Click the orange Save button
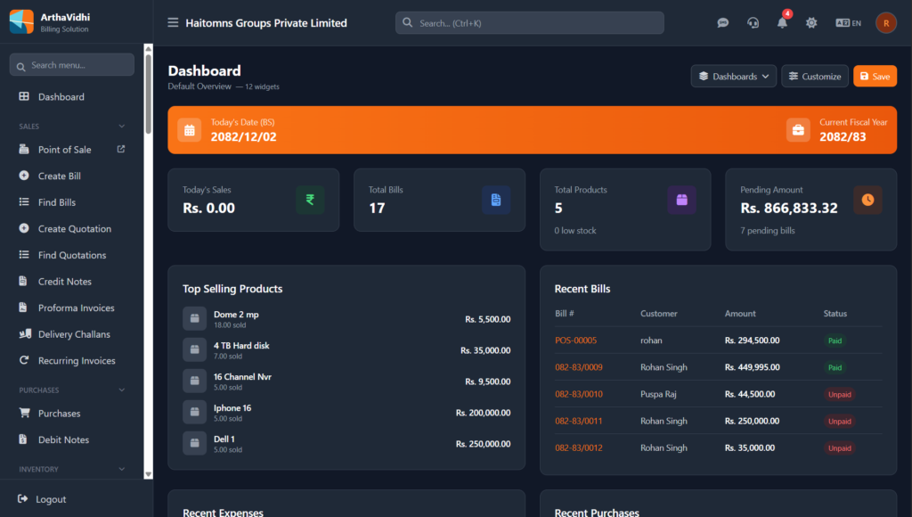 coord(875,77)
